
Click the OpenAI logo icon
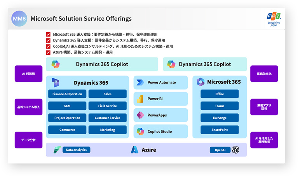[235, 150]
